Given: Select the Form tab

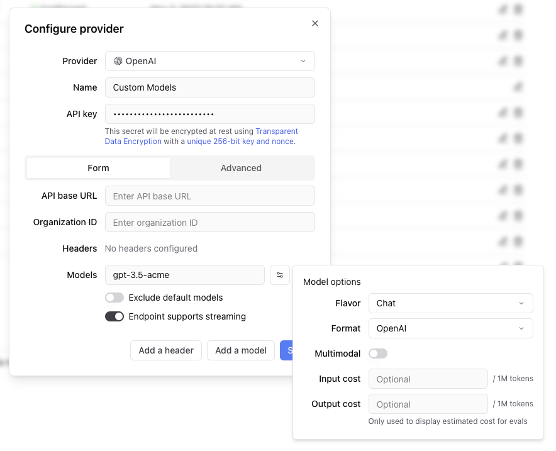Looking at the screenshot, I should tap(98, 168).
